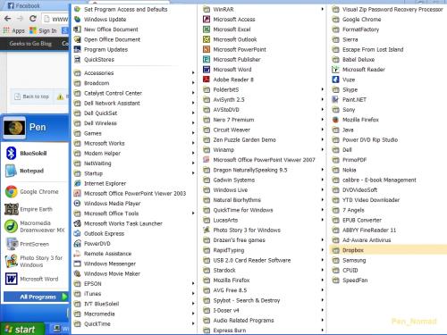Click Sign In bookmark in Chrome
This screenshot has height=335, width=447.
(44, 30)
